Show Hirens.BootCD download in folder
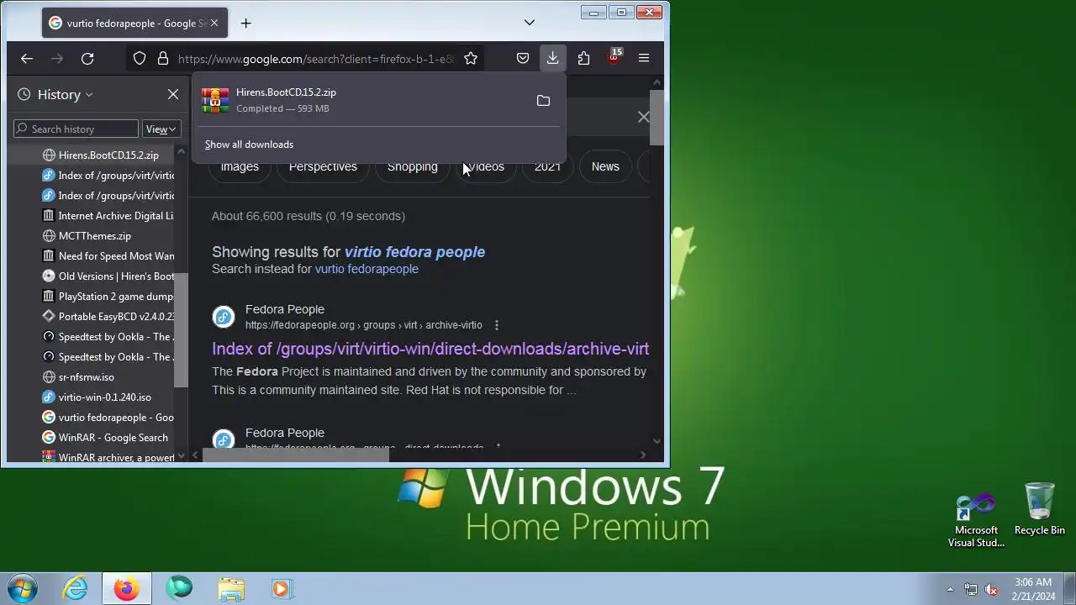The image size is (1076, 605). pos(543,101)
